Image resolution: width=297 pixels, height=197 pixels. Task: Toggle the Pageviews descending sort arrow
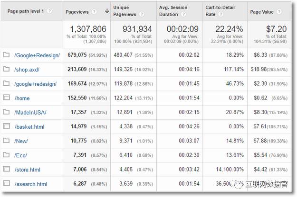click(x=107, y=11)
